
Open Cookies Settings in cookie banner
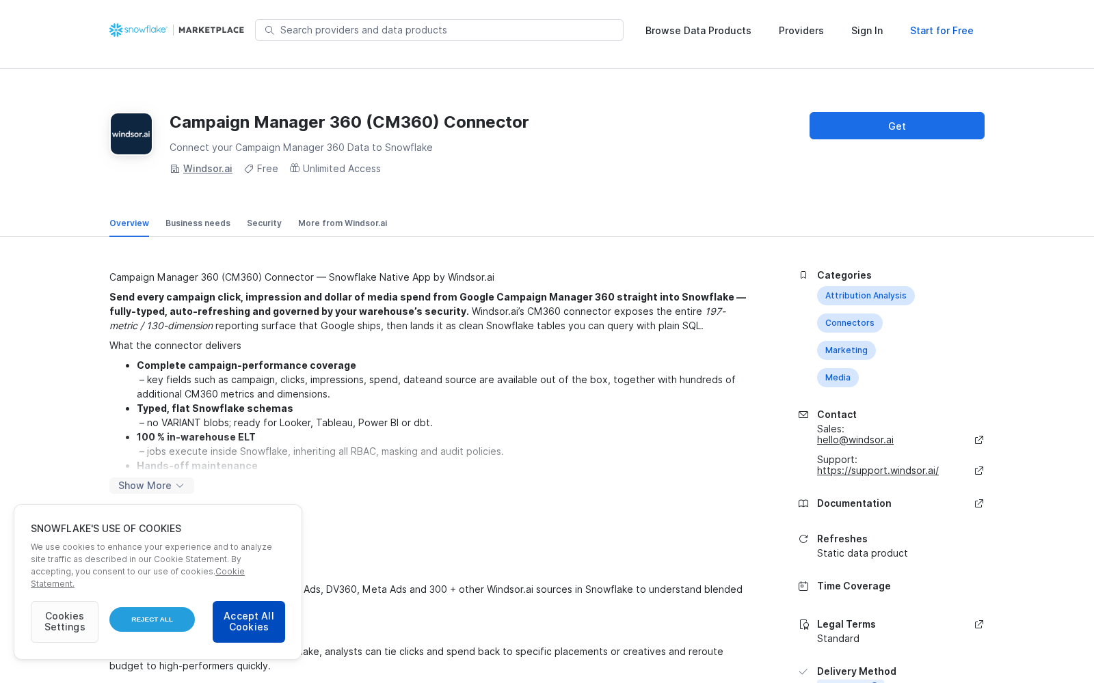pyautogui.click(x=64, y=622)
